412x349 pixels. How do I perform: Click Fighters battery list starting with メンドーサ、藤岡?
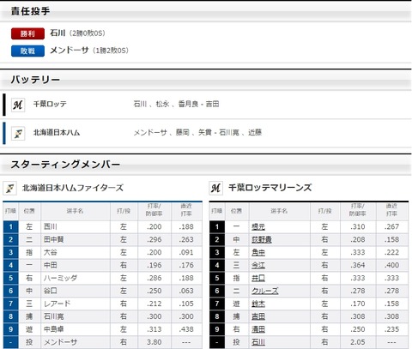(197, 133)
